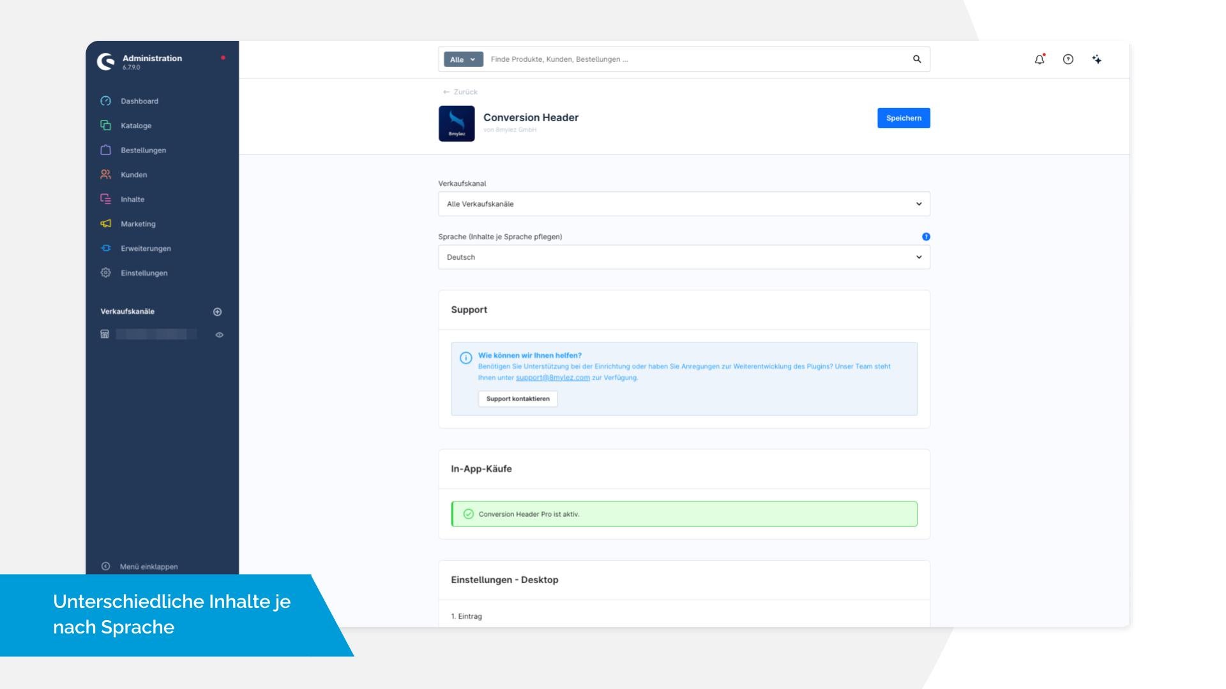Click the search magnifier icon
The width and height of the screenshot is (1226, 689).
click(917, 59)
